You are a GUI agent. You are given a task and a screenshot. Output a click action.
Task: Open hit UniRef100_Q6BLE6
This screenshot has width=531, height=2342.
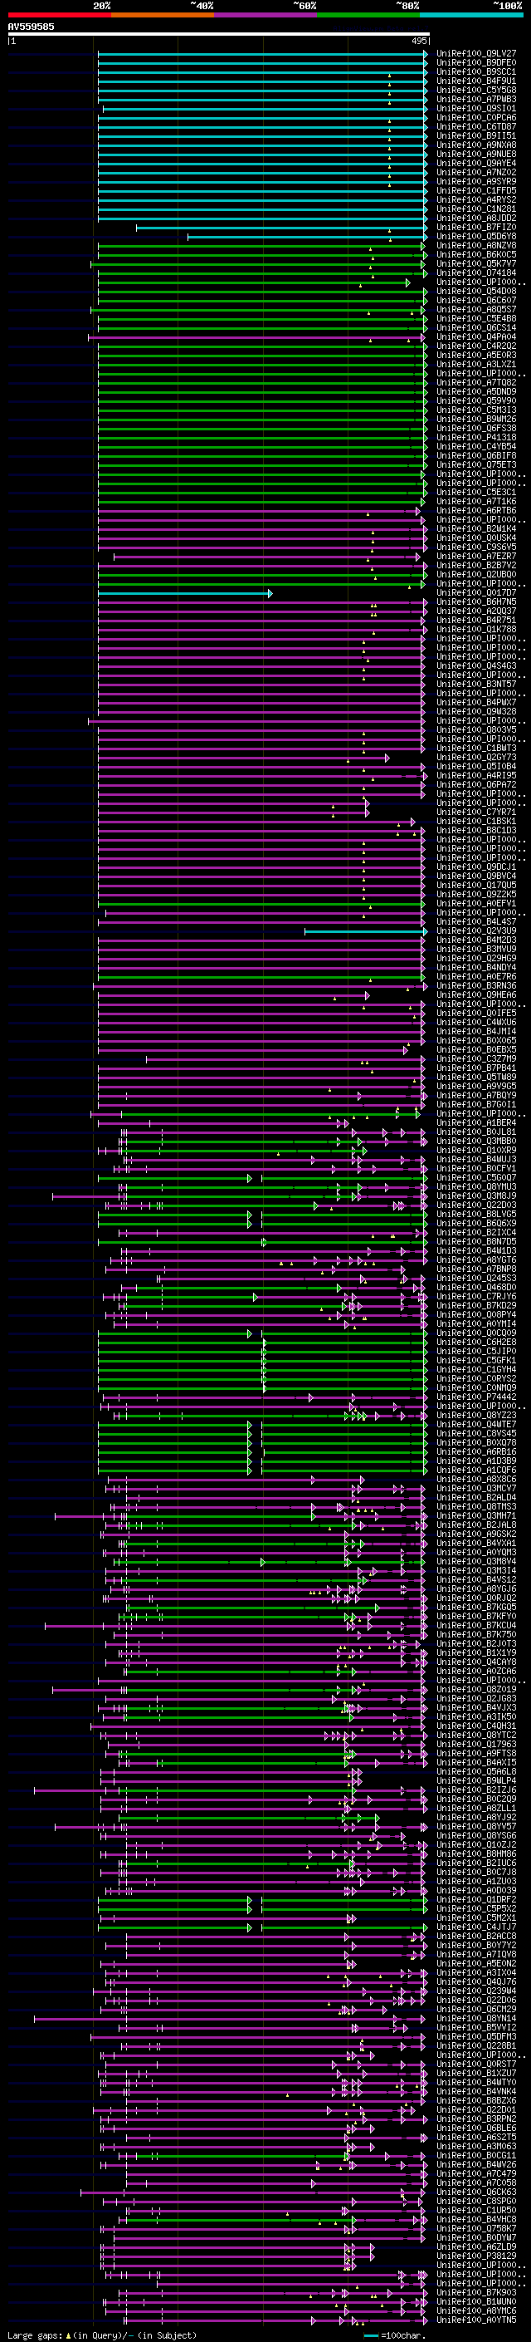tap(476, 2128)
